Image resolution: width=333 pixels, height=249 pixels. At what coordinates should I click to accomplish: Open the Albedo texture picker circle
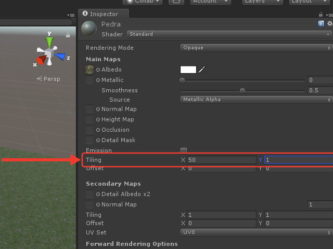click(x=98, y=70)
